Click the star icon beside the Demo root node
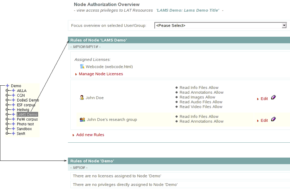Viewport: 290px width, 191px height. tap(8, 86)
